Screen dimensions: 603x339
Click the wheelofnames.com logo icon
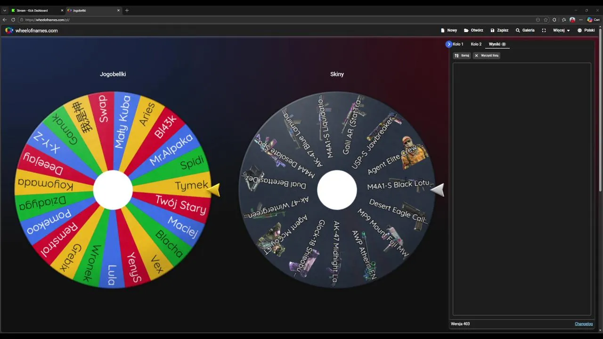click(9, 30)
